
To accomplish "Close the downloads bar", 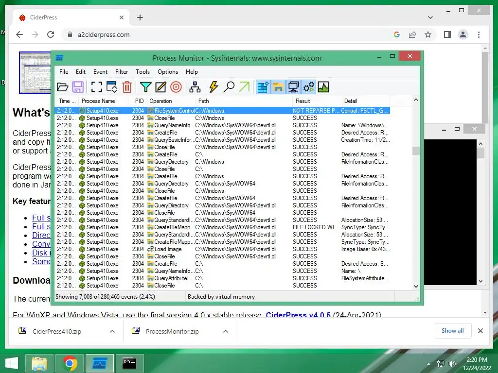I will point(480,331).
